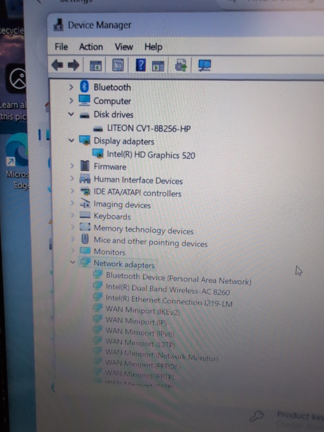Click the Scan for hardware changes icon
Screen dimensions: 324x432
coord(204,66)
